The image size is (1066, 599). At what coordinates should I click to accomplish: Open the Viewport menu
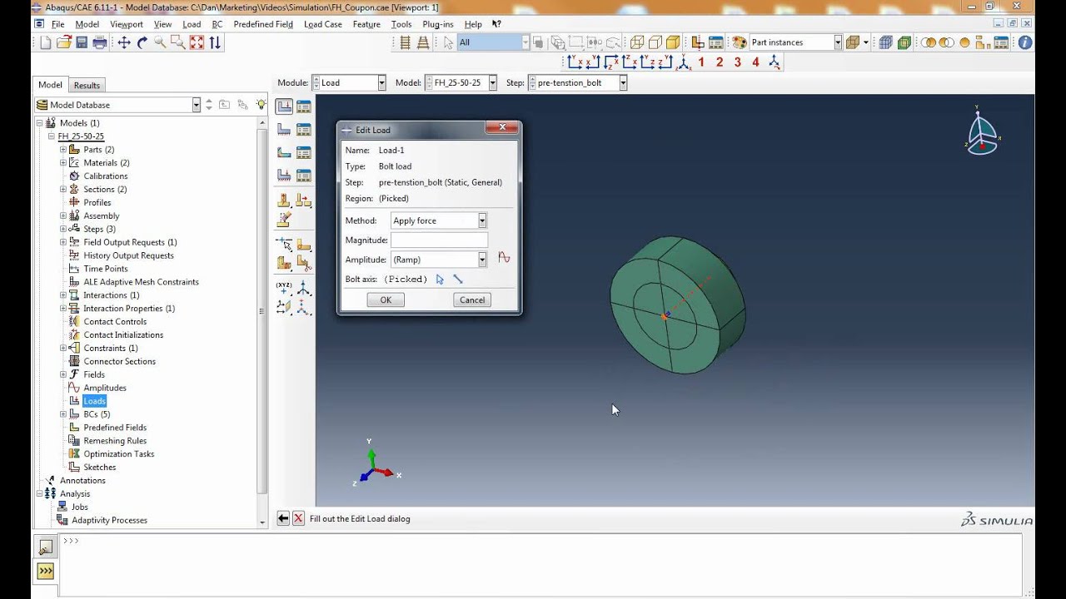click(127, 24)
